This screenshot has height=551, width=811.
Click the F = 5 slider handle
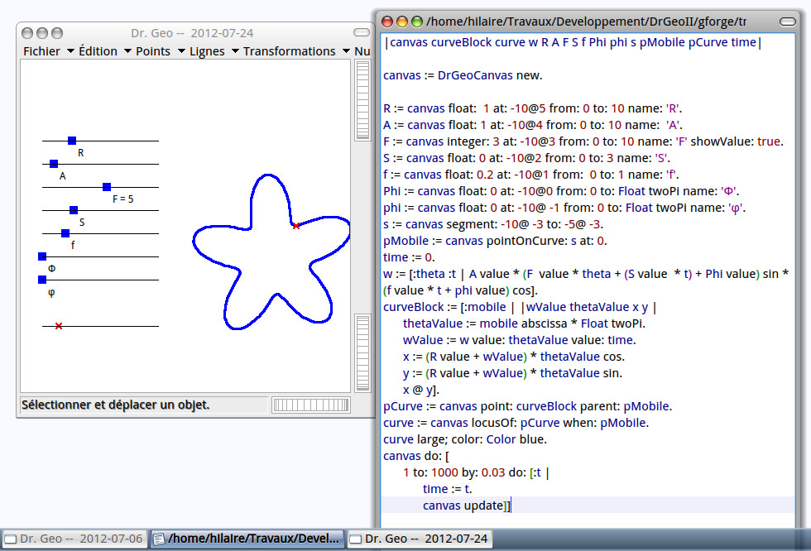[107, 187]
